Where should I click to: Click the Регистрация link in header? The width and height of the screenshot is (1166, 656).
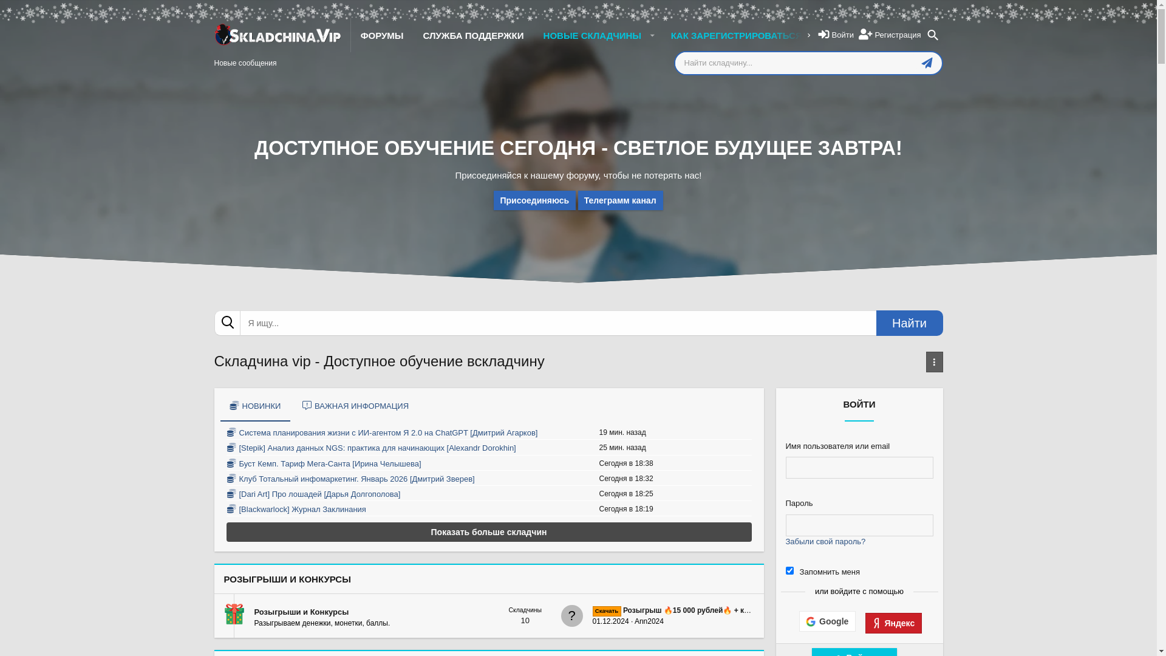890,35
